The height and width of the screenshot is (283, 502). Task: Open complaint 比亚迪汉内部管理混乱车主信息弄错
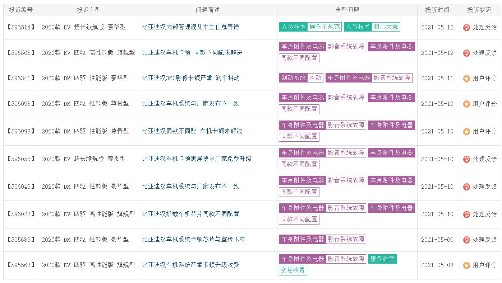(x=190, y=27)
